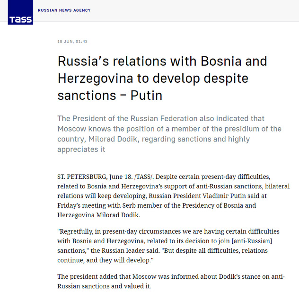Click the "Russian News Agency" header label
This screenshot has width=299, height=301.
[x=64, y=10]
